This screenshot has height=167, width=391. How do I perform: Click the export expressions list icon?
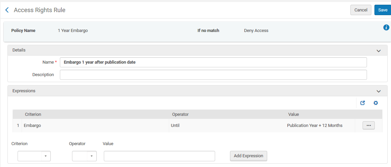363,103
